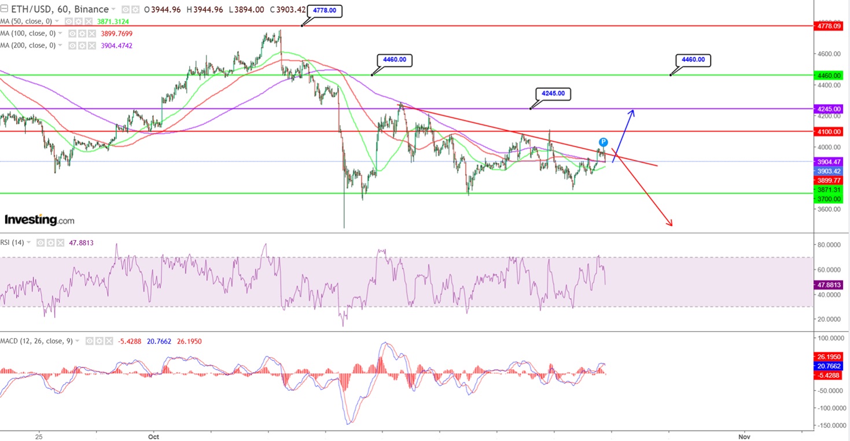The image size is (850, 441).
Task: Open RSI indicator settings gear
Action: [50, 243]
